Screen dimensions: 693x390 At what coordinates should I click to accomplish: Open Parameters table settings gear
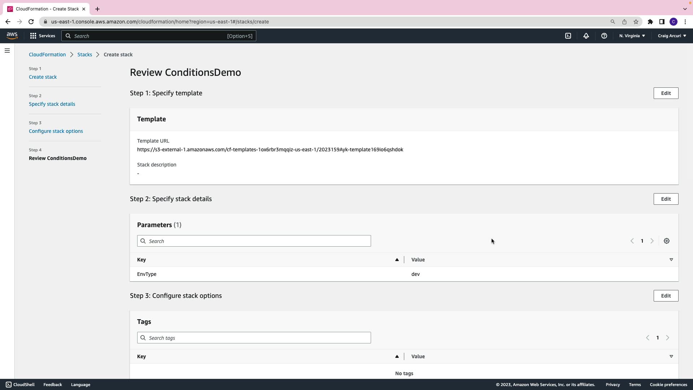[667, 241]
